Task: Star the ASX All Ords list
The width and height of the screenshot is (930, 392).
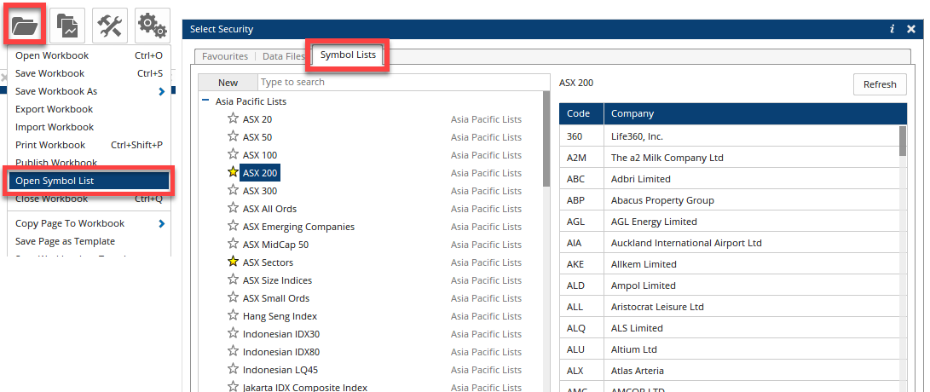Action: [233, 208]
